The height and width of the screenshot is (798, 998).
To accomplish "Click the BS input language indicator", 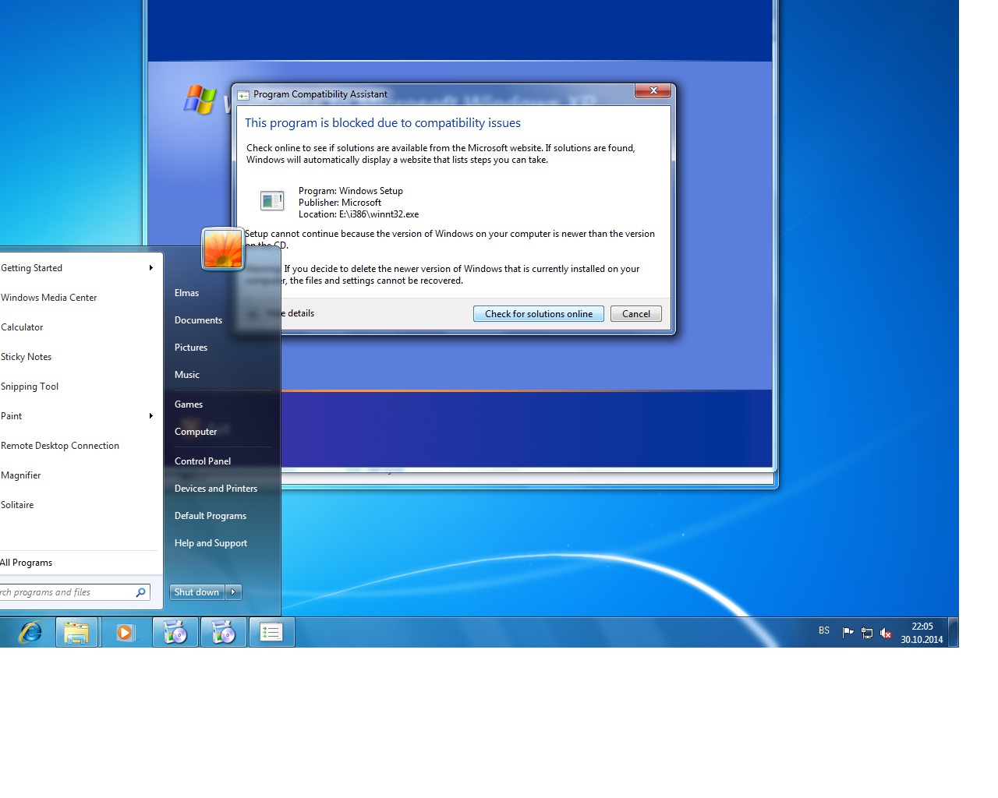I will click(824, 630).
